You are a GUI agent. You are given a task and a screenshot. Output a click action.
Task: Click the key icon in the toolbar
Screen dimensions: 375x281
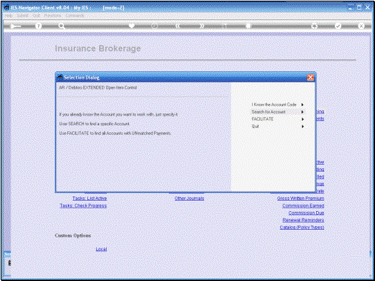[x=15, y=26]
